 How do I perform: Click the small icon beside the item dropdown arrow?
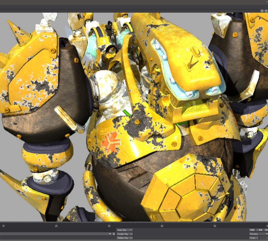pos(114,234)
